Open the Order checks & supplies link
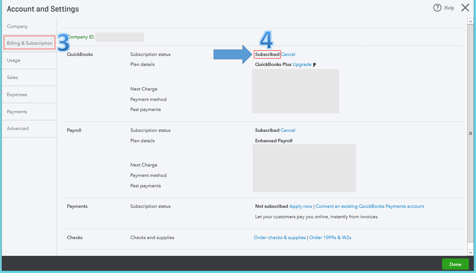Viewport: 476px width, 273px height. tap(279, 238)
